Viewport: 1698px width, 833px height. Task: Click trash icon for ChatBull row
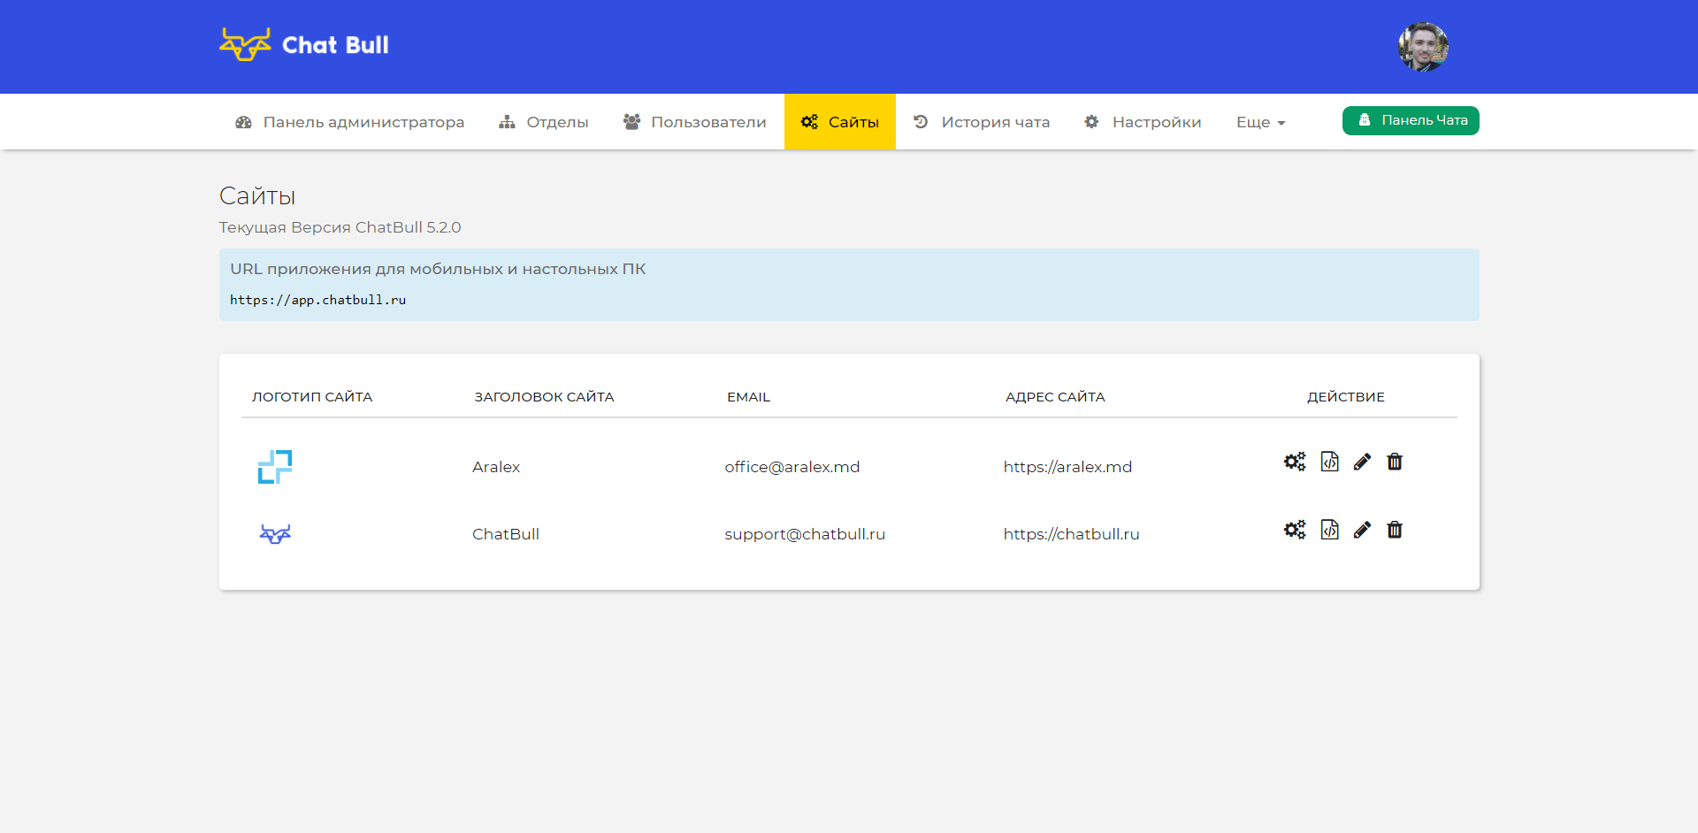[x=1395, y=530]
